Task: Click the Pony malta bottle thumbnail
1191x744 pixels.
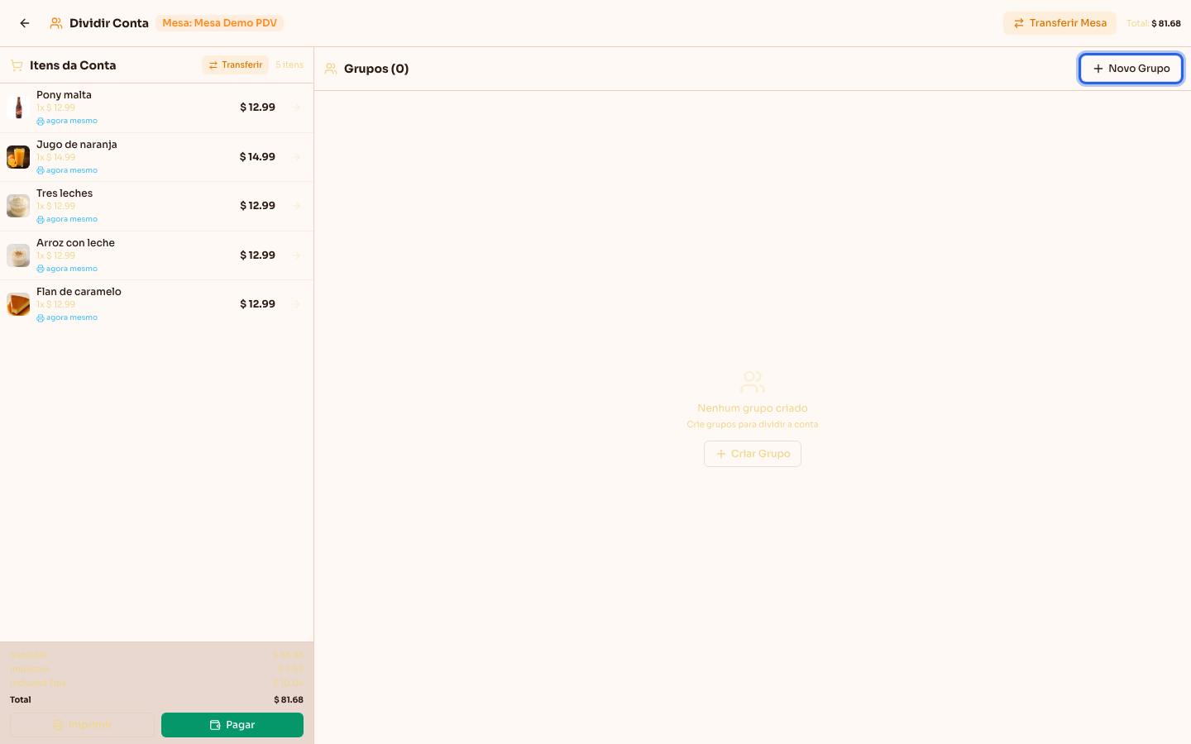Action: pyautogui.click(x=18, y=107)
